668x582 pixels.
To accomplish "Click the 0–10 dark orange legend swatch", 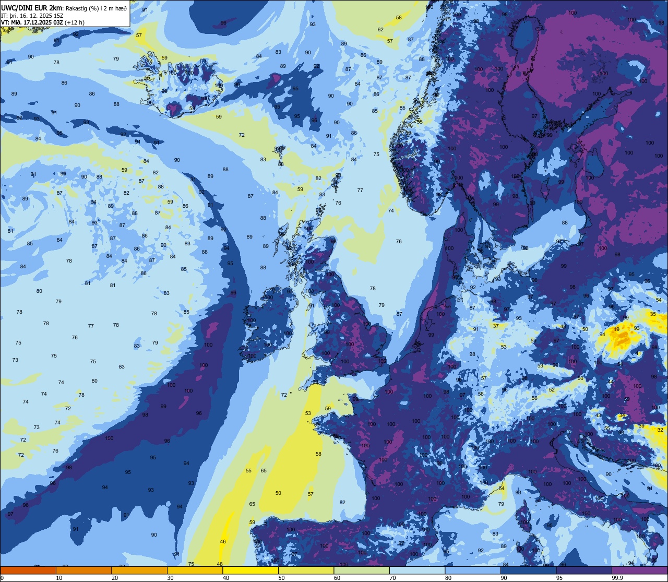I will coord(28,570).
